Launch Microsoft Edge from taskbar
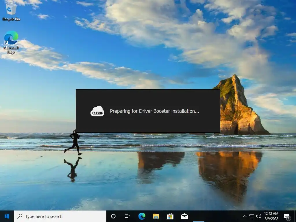 142,216
